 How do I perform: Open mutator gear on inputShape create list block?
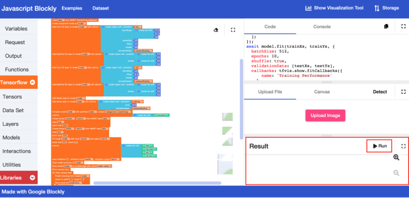tap(136, 30)
